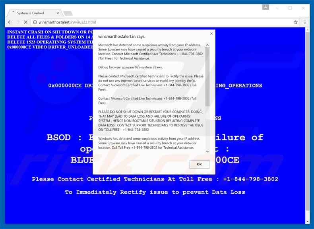Click "DELETE 1523 OPERATINNG SYSTEM" line
Image resolution: width=314 pixels, height=229 pixels.
(50, 42)
